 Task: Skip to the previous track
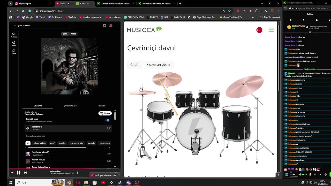tap(12, 173)
